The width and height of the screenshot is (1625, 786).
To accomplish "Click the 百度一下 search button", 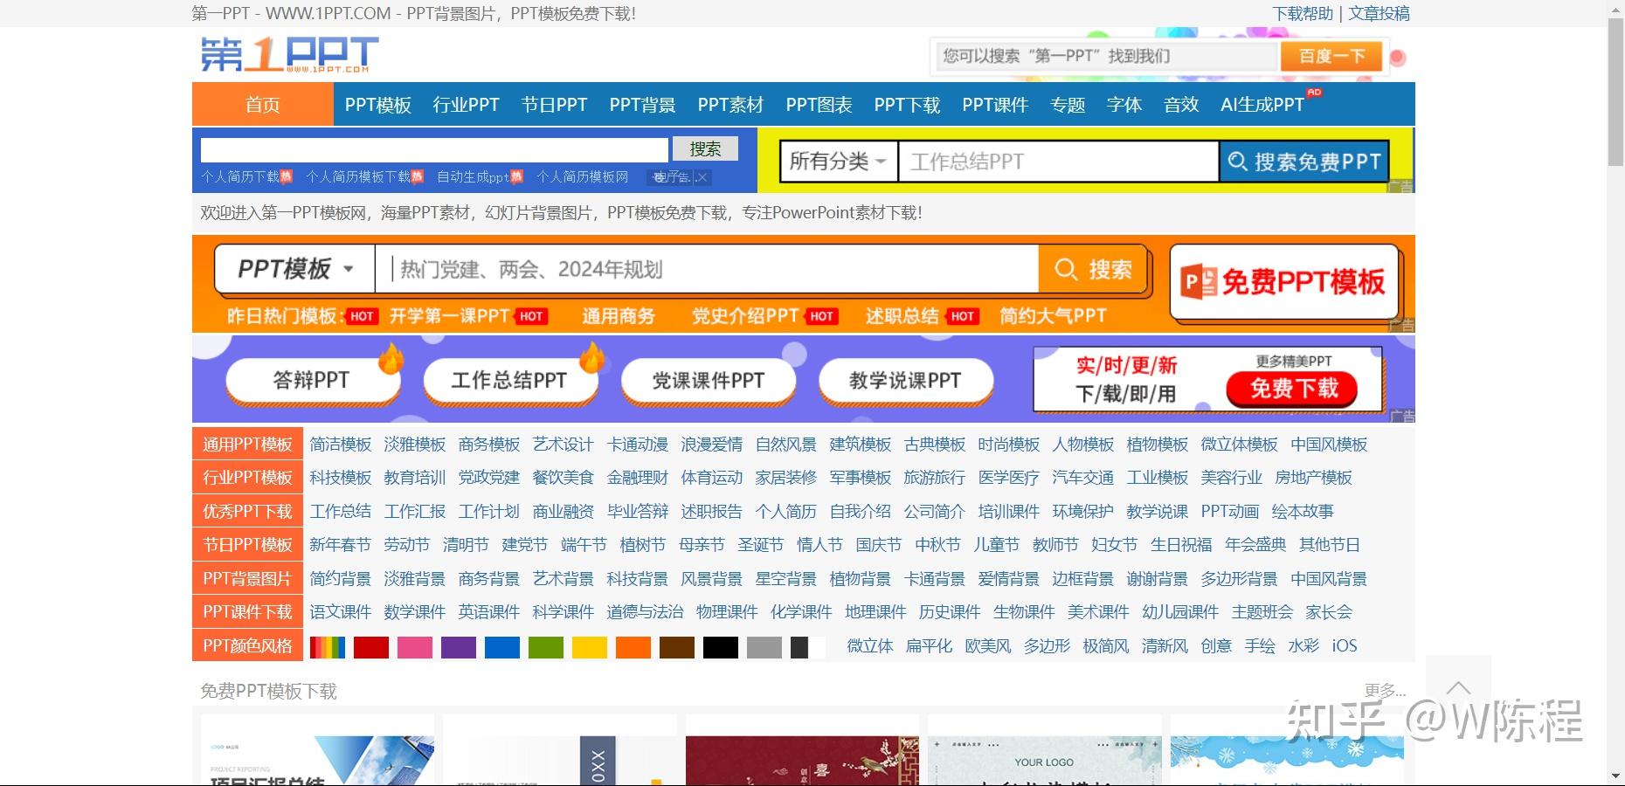I will pyautogui.click(x=1331, y=55).
